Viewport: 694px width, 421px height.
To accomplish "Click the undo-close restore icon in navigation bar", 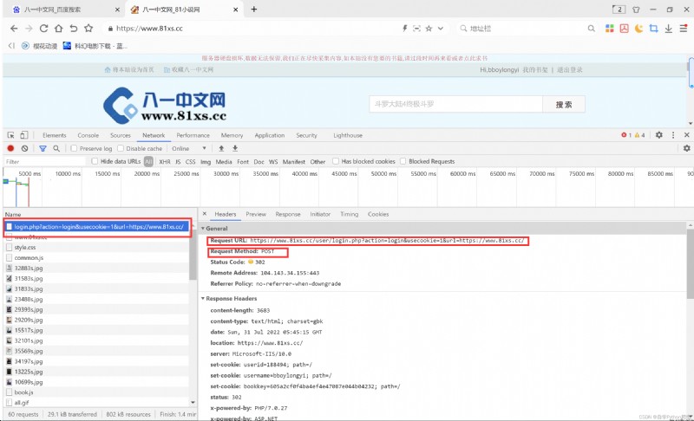I will pyautogui.click(x=74, y=29).
